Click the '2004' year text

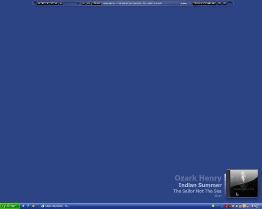coord(218,196)
